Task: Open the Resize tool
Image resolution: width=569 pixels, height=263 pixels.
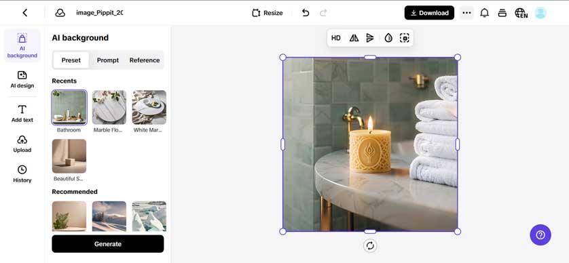Action: (x=268, y=13)
